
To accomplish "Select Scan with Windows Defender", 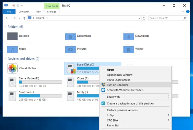I will tap(125, 90).
